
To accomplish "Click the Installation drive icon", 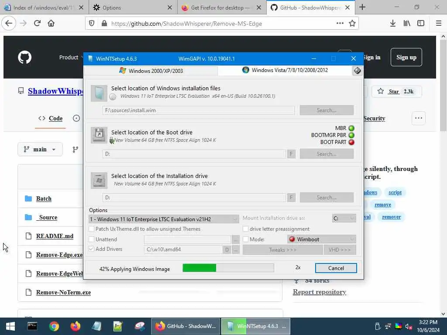I will [99, 180].
